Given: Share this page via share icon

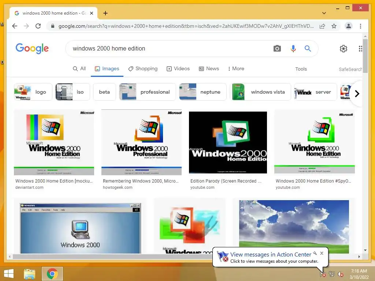Looking at the screenshot, I should (322, 26).
